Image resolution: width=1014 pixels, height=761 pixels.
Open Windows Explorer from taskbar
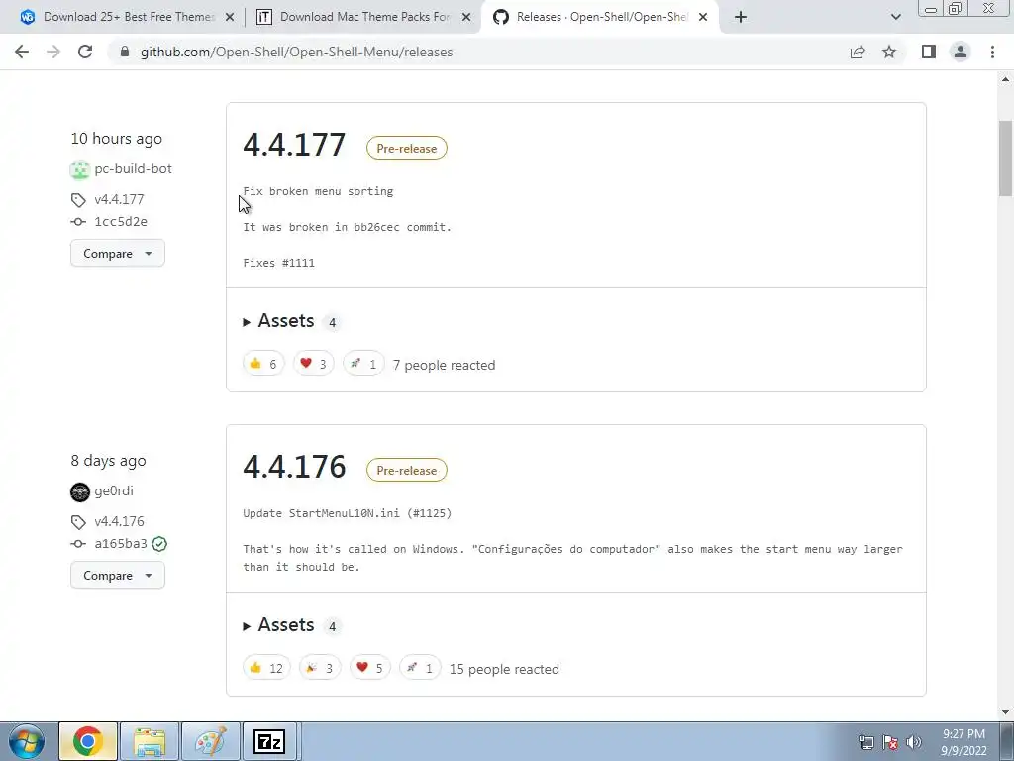(150, 741)
